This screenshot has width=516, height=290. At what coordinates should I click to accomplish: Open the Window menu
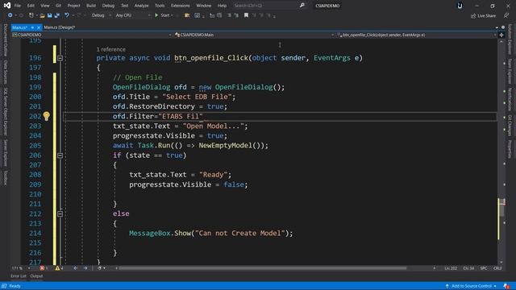pyautogui.click(x=203, y=6)
